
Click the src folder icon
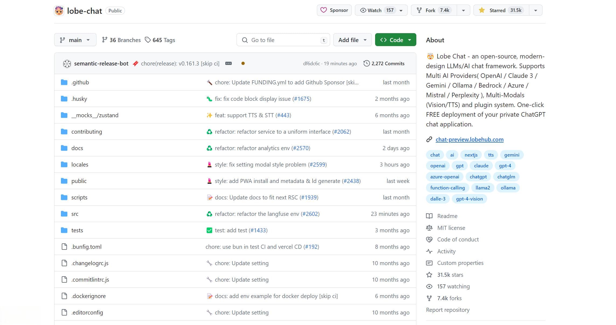point(64,214)
